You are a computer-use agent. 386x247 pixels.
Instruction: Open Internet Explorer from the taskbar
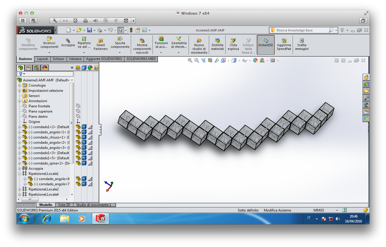click(x=47, y=219)
